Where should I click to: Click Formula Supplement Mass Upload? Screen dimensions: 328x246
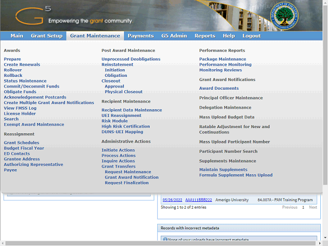tap(236, 175)
